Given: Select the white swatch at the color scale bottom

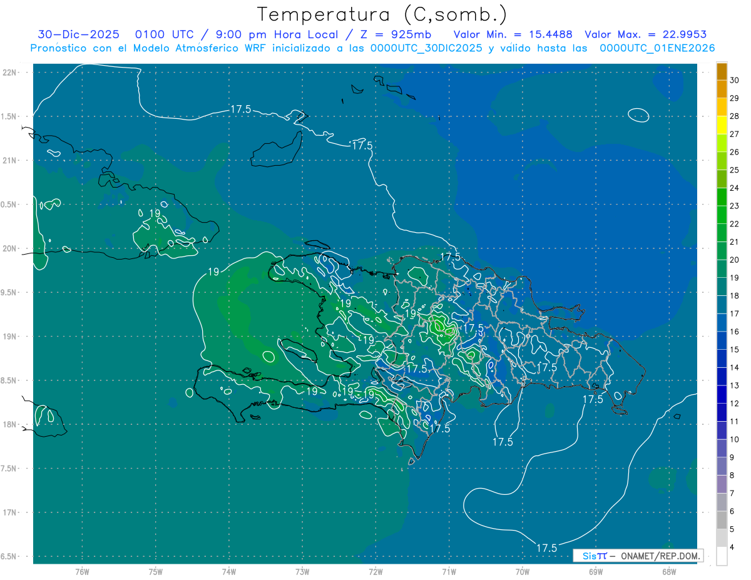Looking at the screenshot, I should 722,556.
